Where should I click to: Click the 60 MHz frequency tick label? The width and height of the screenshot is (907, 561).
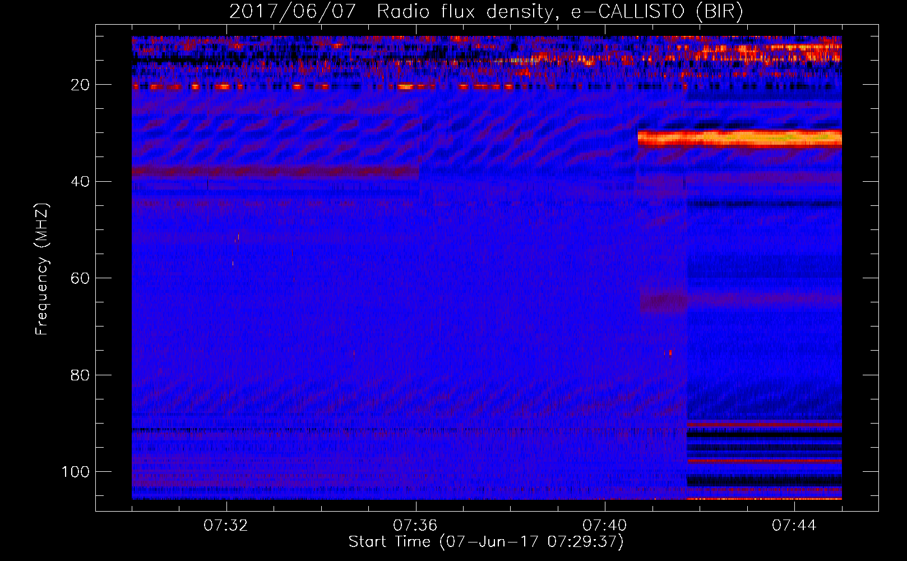click(81, 278)
